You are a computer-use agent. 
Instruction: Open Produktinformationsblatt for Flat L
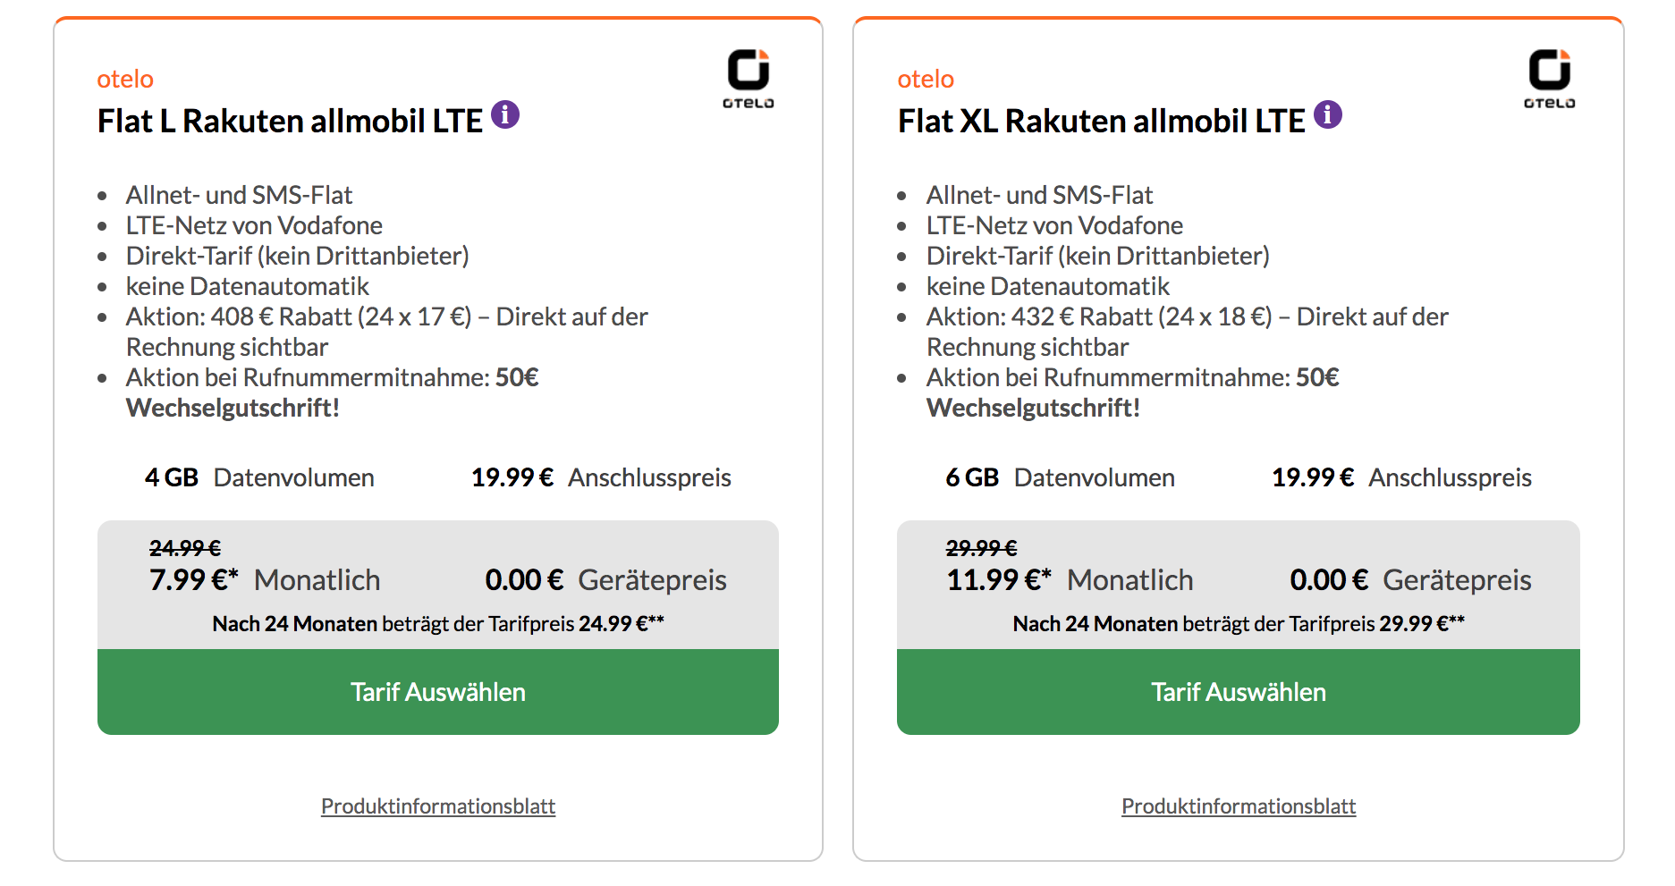pos(438,806)
